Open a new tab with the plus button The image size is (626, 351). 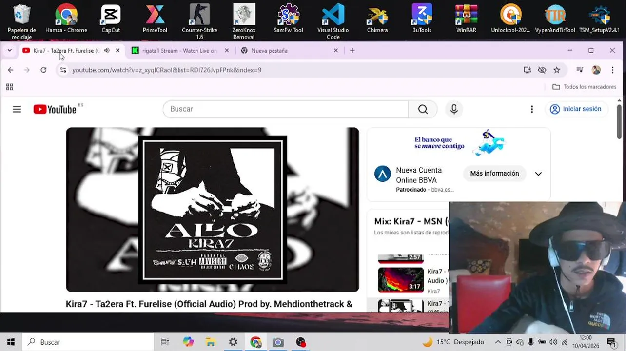[x=352, y=50]
